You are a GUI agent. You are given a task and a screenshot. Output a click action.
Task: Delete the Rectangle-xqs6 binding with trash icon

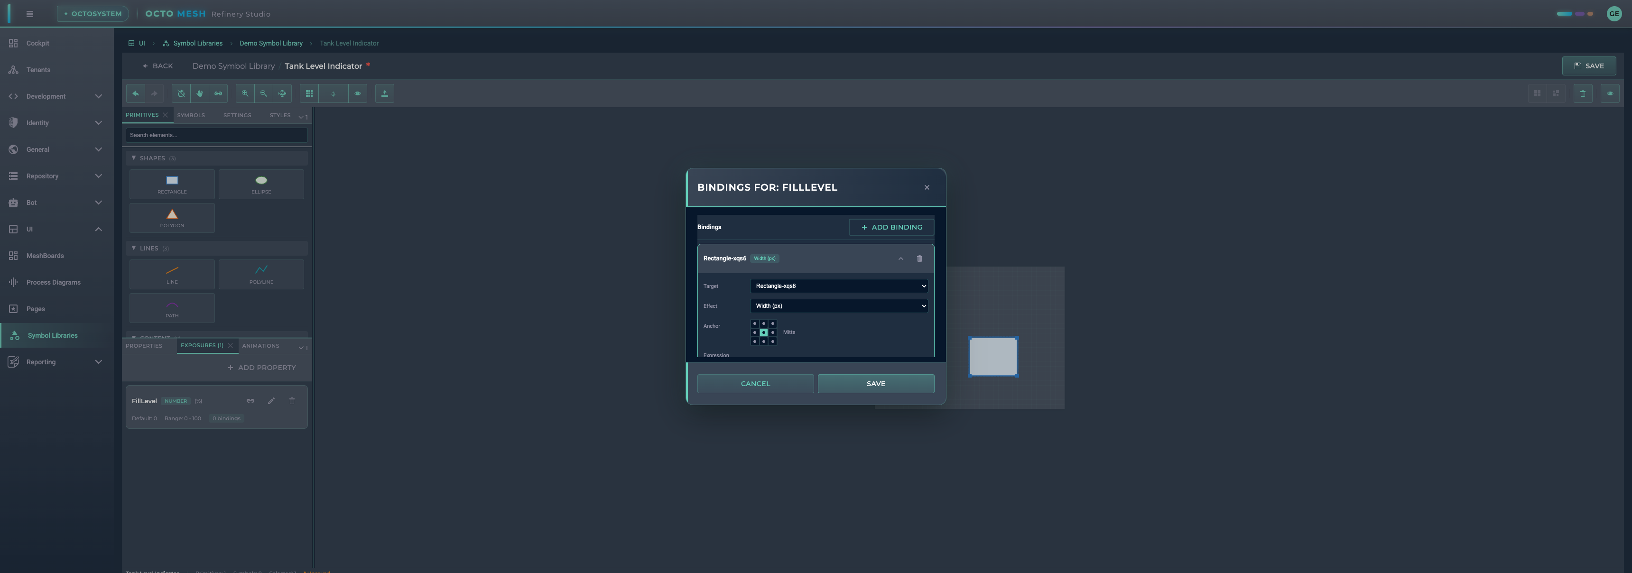click(x=919, y=259)
